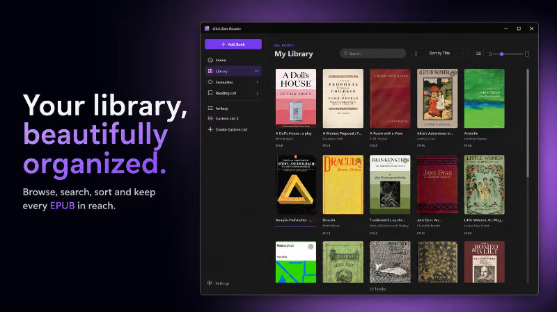557x312 pixels.
Task: Click large cover size icon right of slider
Action: [x=527, y=54]
